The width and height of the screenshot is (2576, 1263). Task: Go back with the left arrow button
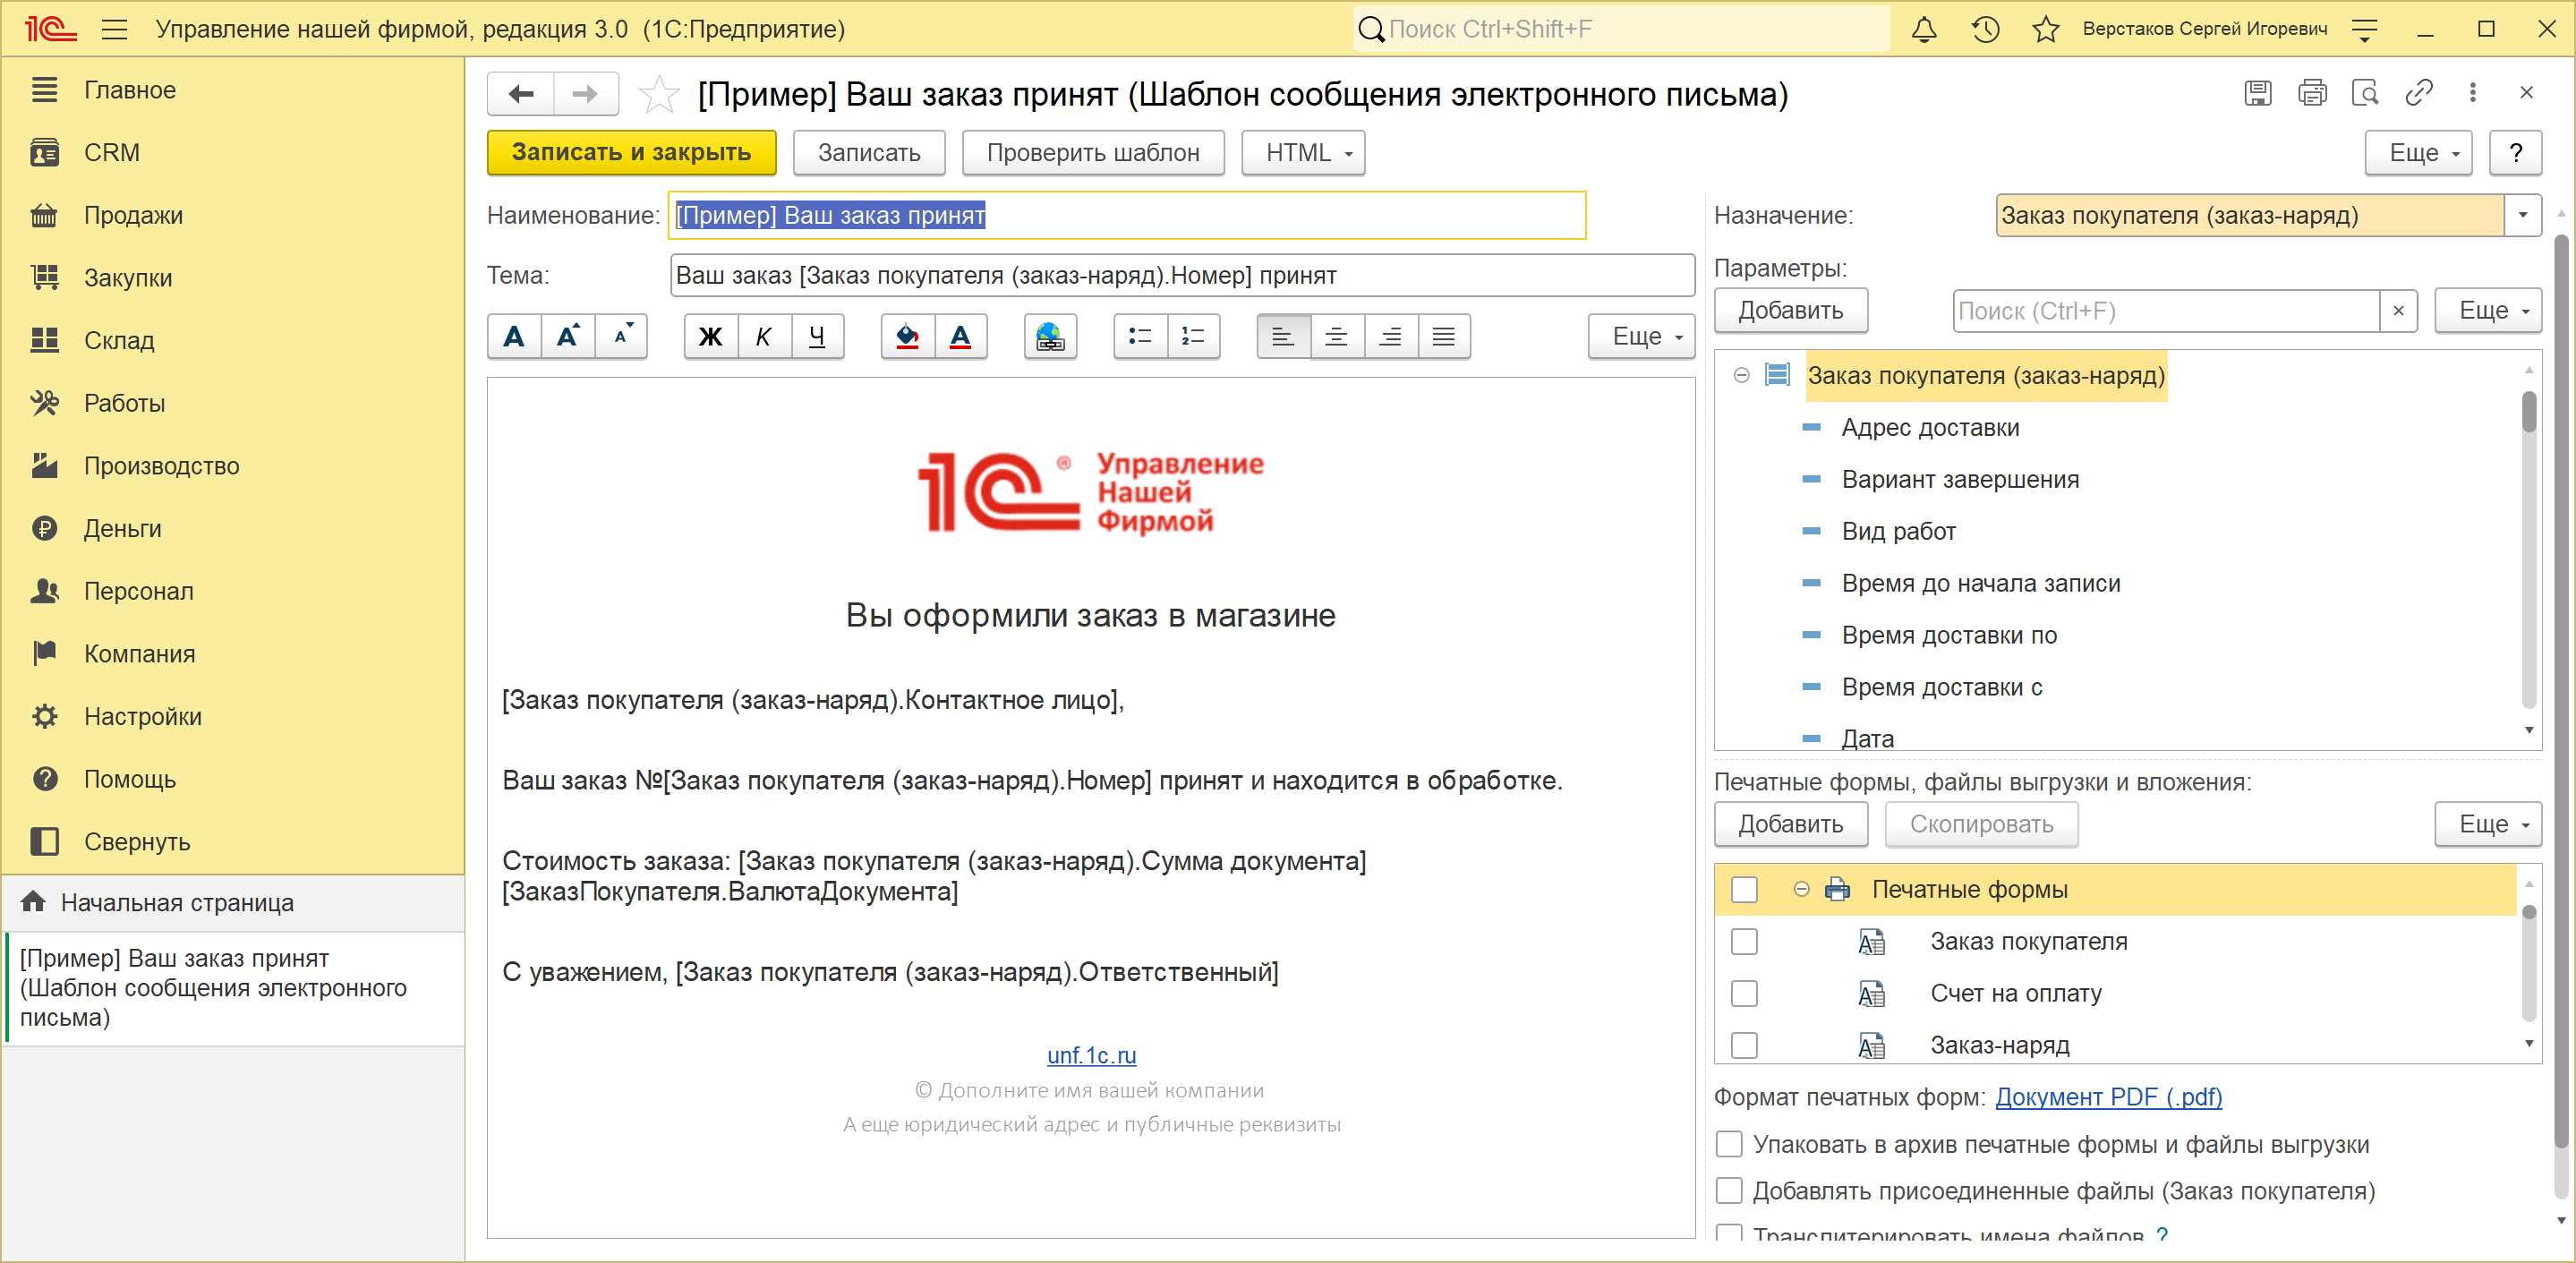pyautogui.click(x=521, y=94)
